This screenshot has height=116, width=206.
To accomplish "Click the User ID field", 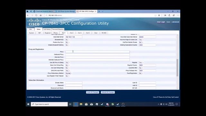I will (x=147, y=83).
